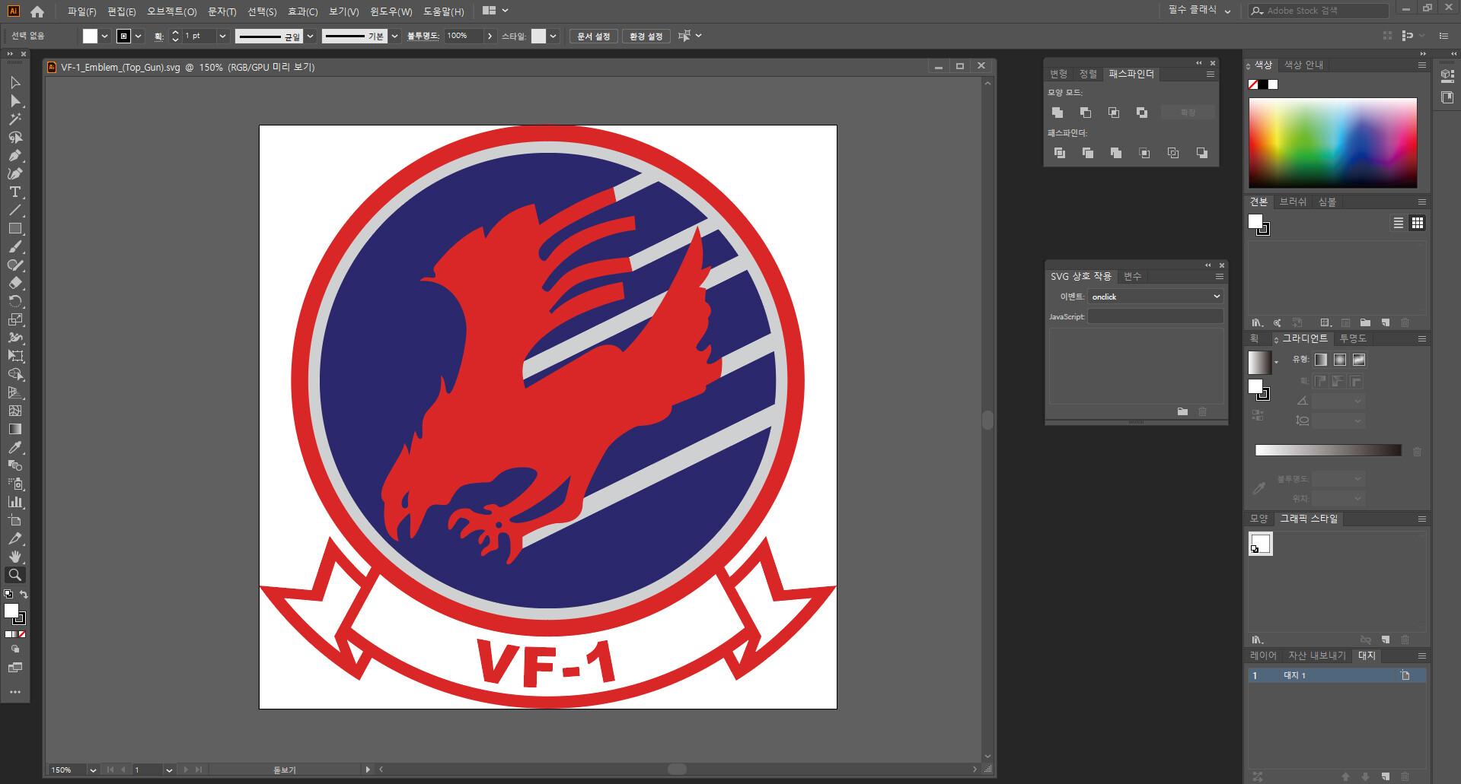Select the Pen tool
Viewport: 1461px width, 784px height.
click(x=15, y=155)
